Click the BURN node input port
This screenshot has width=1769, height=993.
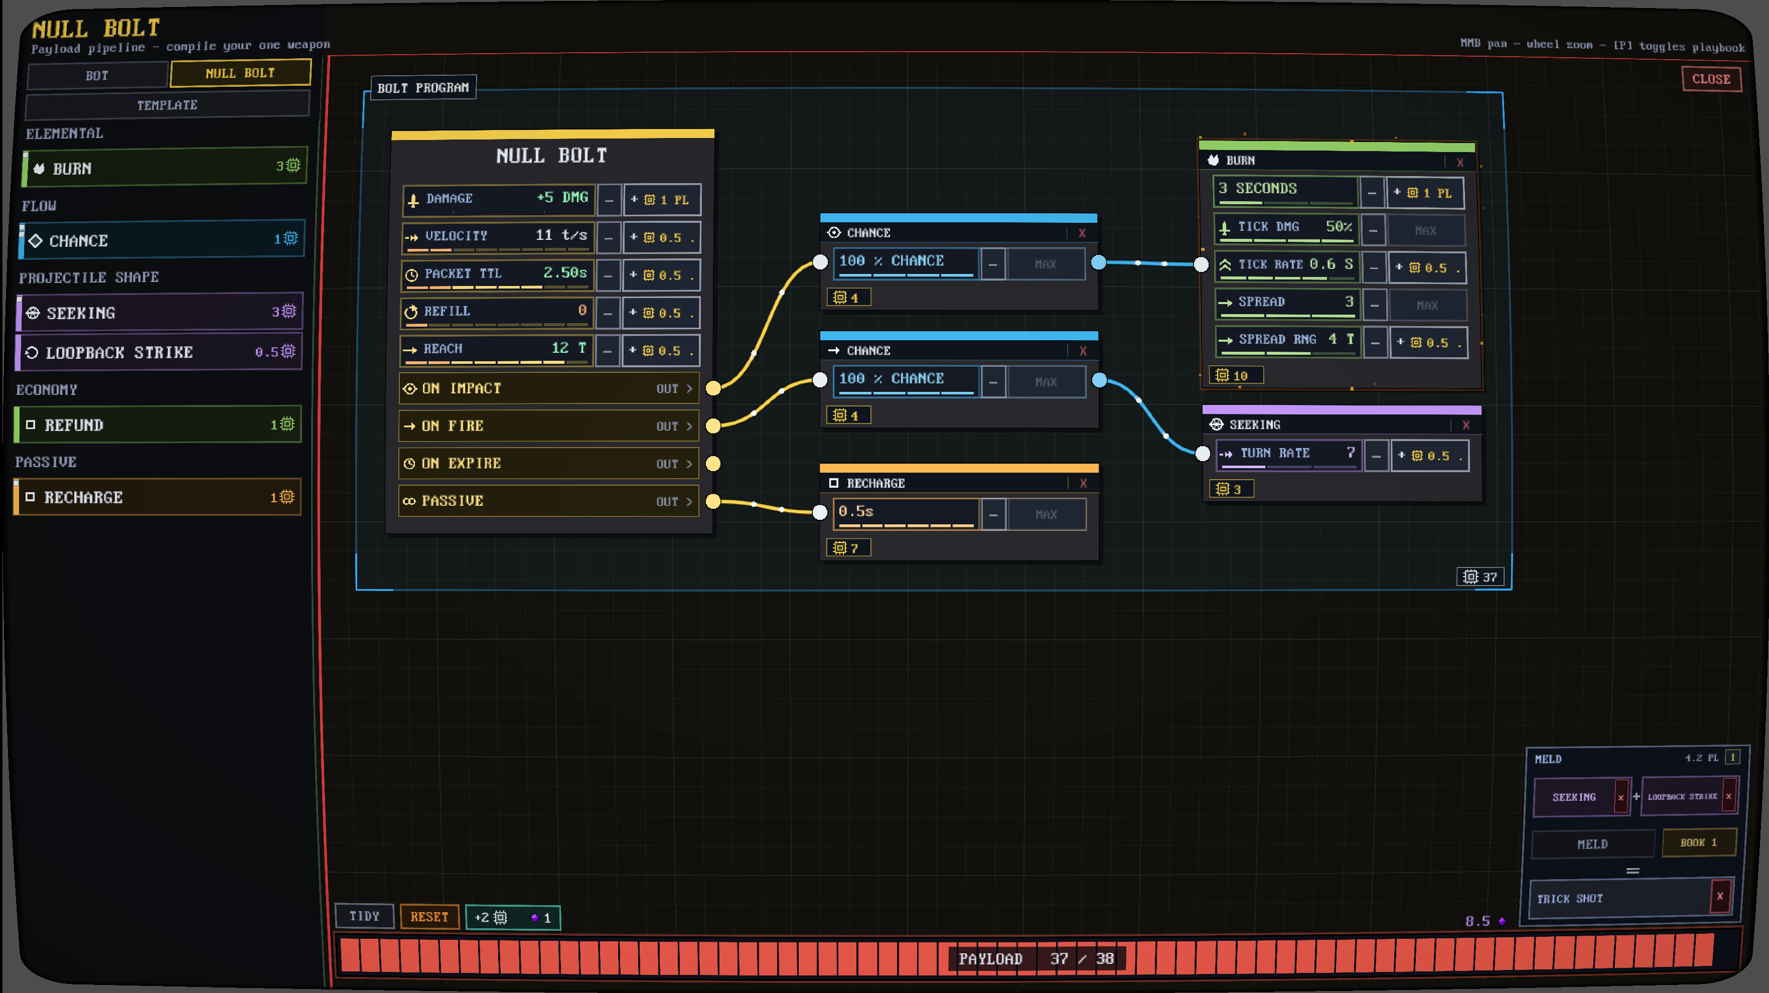1201,264
